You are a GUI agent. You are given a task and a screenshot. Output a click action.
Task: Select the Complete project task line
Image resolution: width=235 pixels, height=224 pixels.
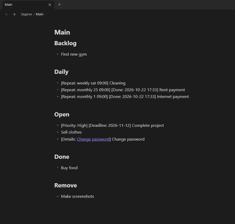click(x=112, y=126)
